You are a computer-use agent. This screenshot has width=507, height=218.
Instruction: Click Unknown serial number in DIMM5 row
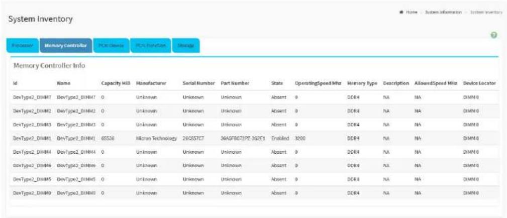pyautogui.click(x=193, y=179)
